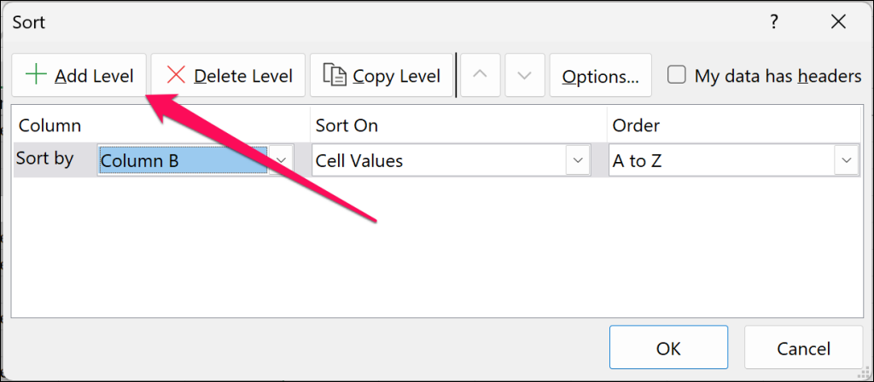Select the Sort by level row
874x382 pixels.
(x=45, y=159)
